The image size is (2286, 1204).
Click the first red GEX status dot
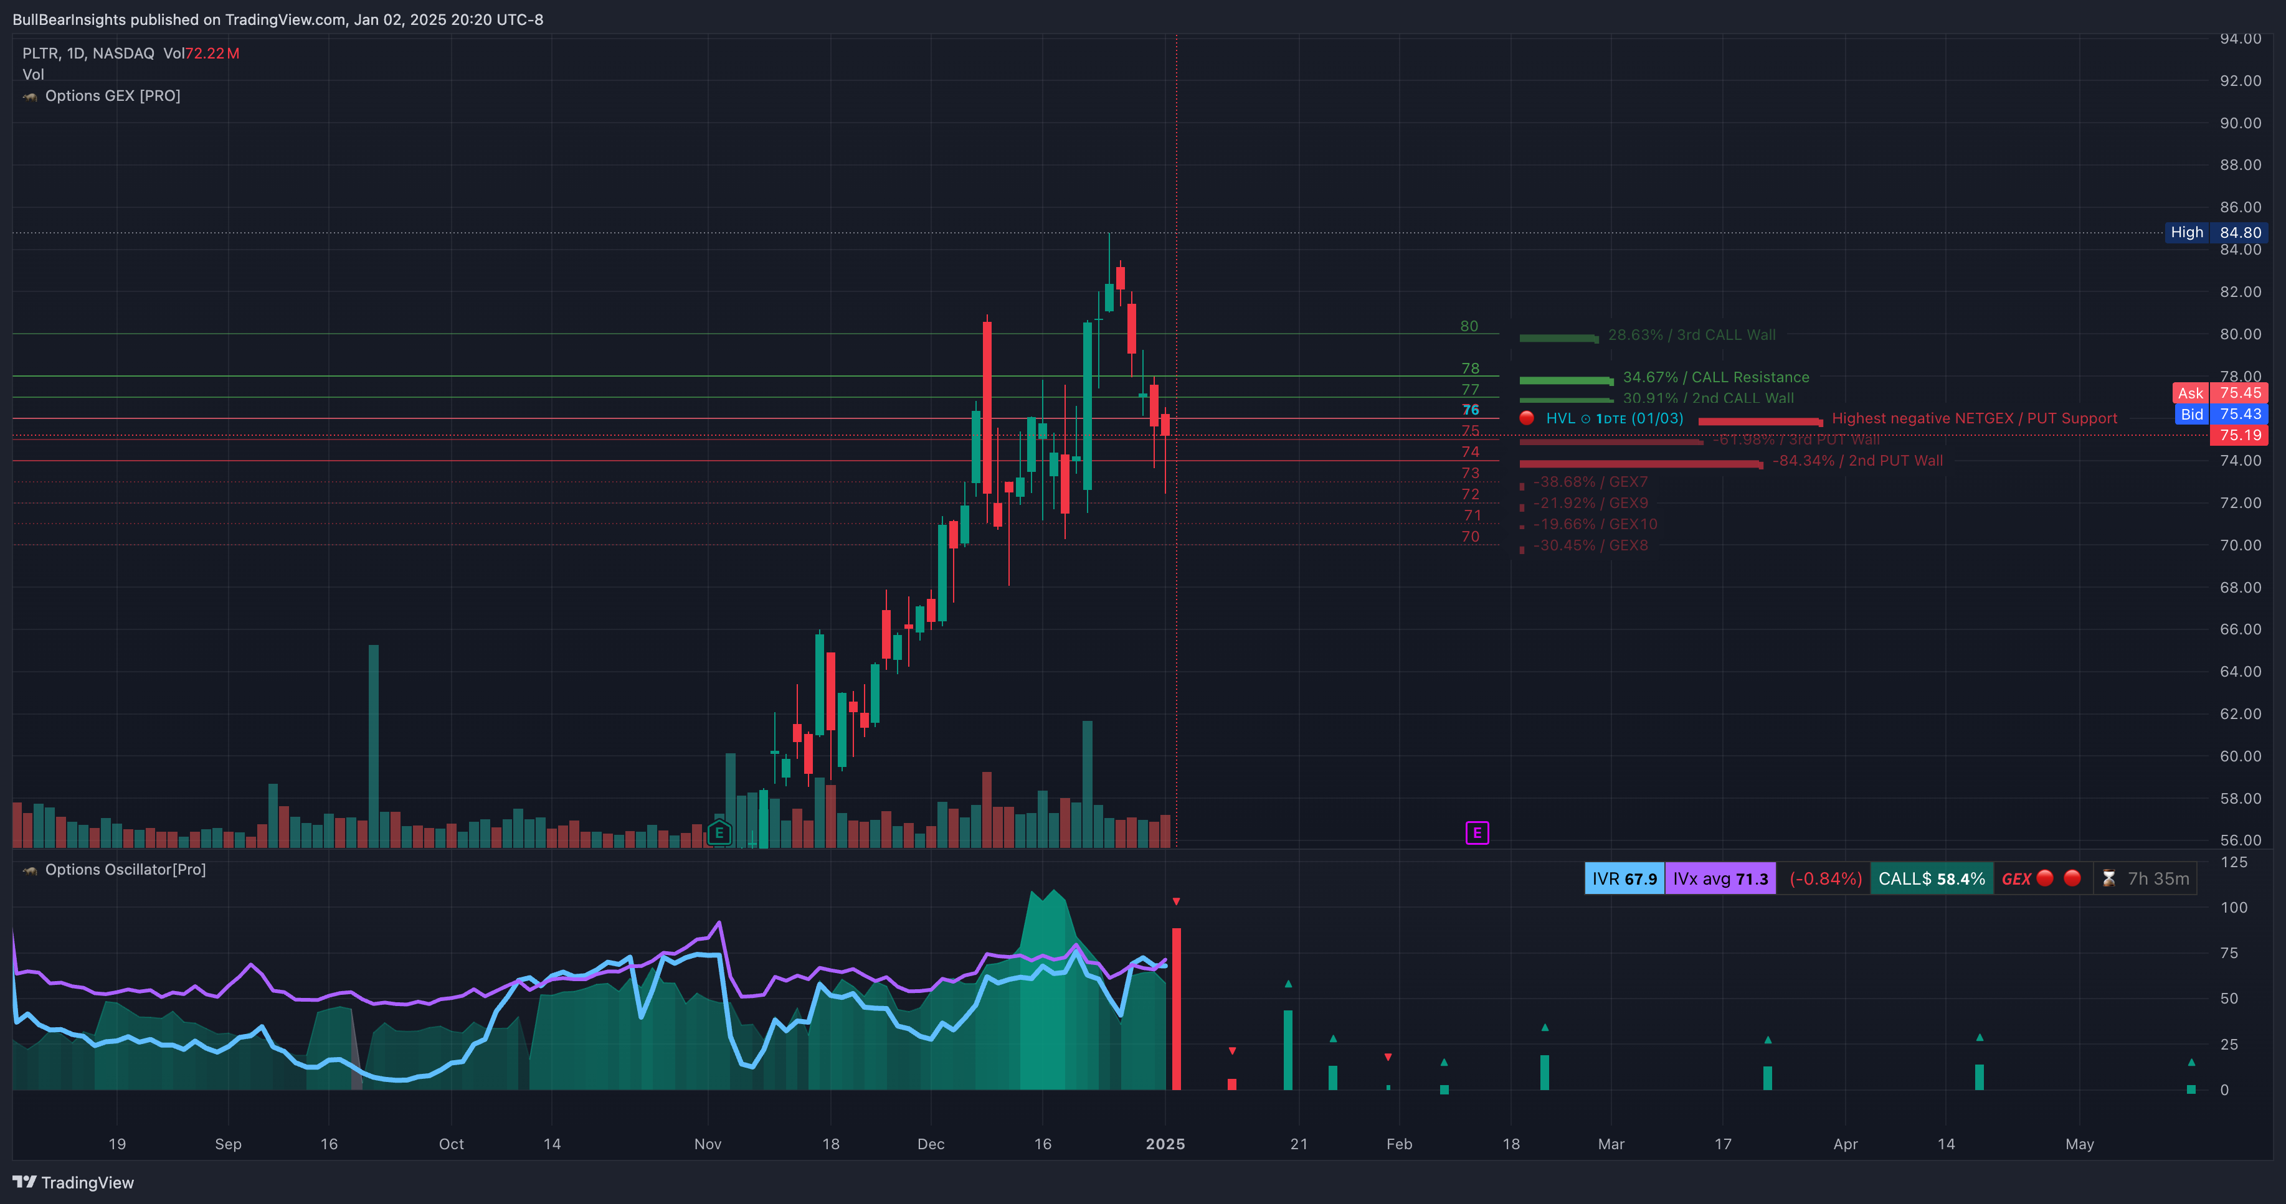pos(2046,878)
